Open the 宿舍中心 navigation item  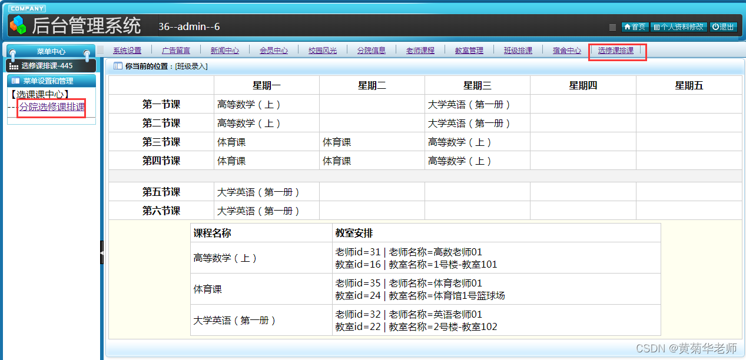pos(566,50)
